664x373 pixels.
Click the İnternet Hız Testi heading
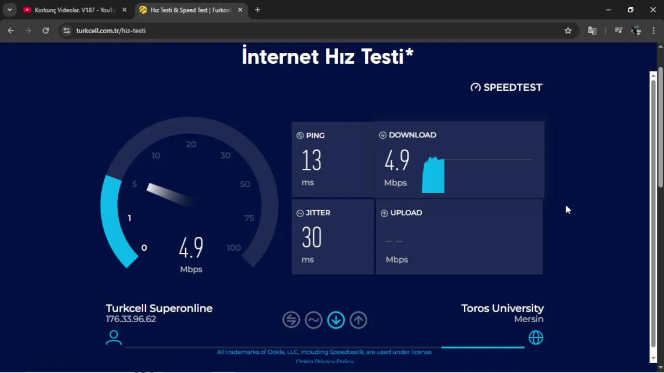point(327,56)
